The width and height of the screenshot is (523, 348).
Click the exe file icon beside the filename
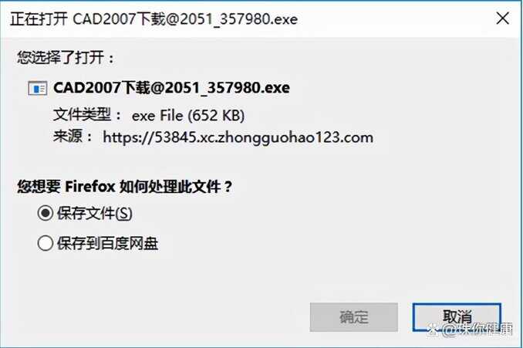[x=37, y=89]
